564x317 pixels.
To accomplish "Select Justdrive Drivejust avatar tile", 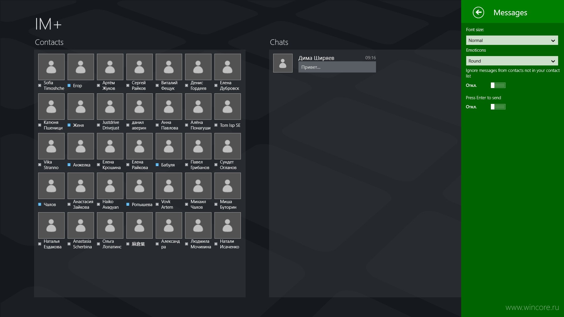I will (x=110, y=107).
